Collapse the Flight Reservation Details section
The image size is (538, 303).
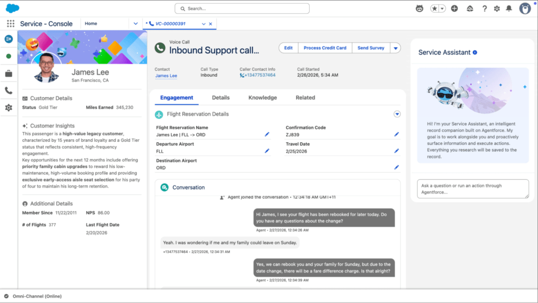pyautogui.click(x=397, y=113)
